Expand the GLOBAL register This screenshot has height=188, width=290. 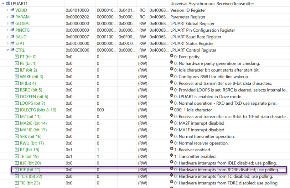click(x=7, y=23)
